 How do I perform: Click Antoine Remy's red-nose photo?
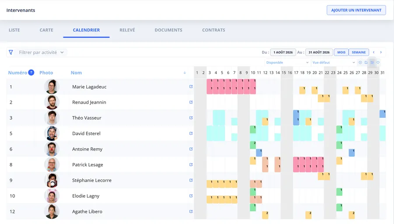[52, 149]
